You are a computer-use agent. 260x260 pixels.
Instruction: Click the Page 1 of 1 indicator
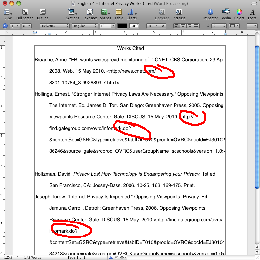(x=76, y=257)
